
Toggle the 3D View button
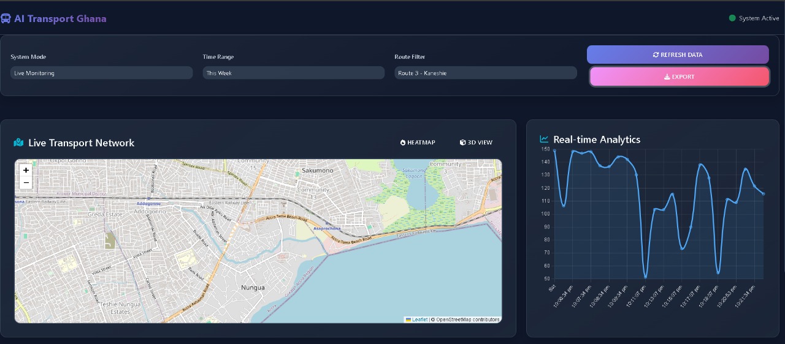pos(476,143)
